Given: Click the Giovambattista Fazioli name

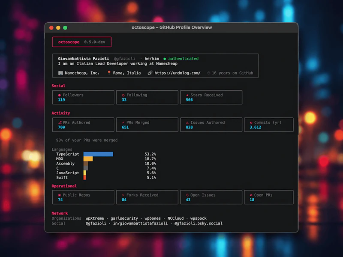Looking at the screenshot, I should click(83, 59).
